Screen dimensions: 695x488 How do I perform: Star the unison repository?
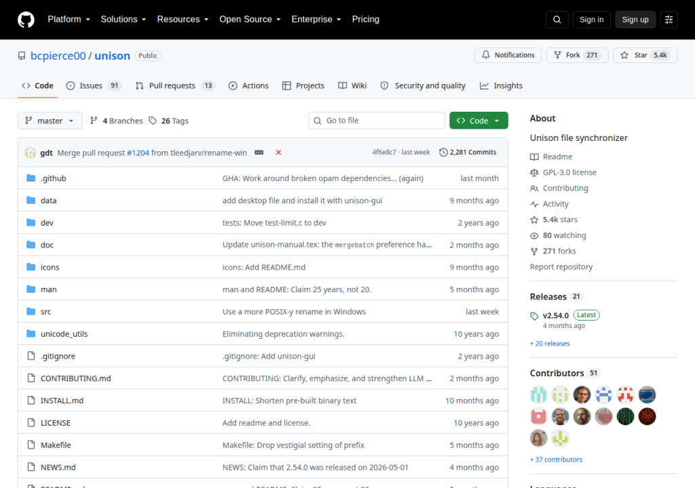tap(645, 55)
